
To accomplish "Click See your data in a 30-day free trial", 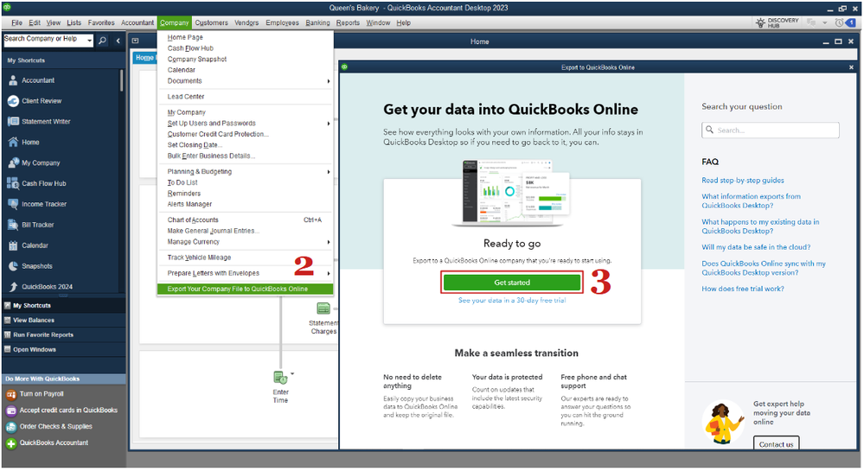I will click(x=512, y=301).
